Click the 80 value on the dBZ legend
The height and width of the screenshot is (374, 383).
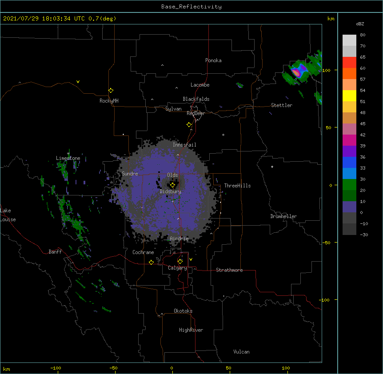pos(363,35)
